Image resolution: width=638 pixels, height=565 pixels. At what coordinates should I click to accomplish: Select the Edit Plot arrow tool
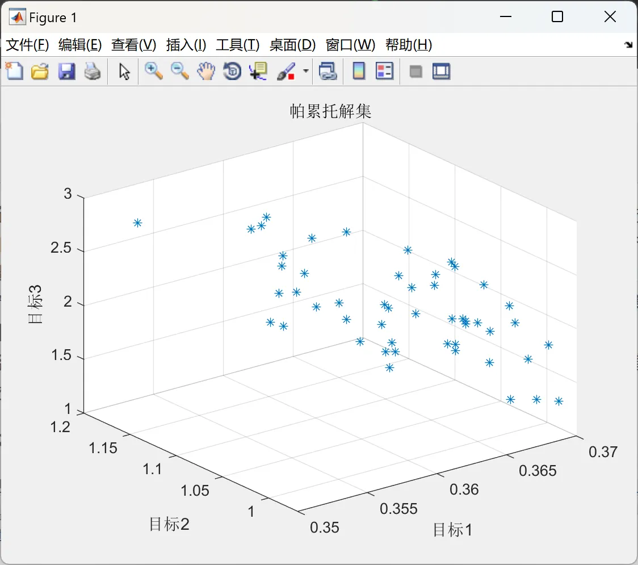click(x=124, y=72)
